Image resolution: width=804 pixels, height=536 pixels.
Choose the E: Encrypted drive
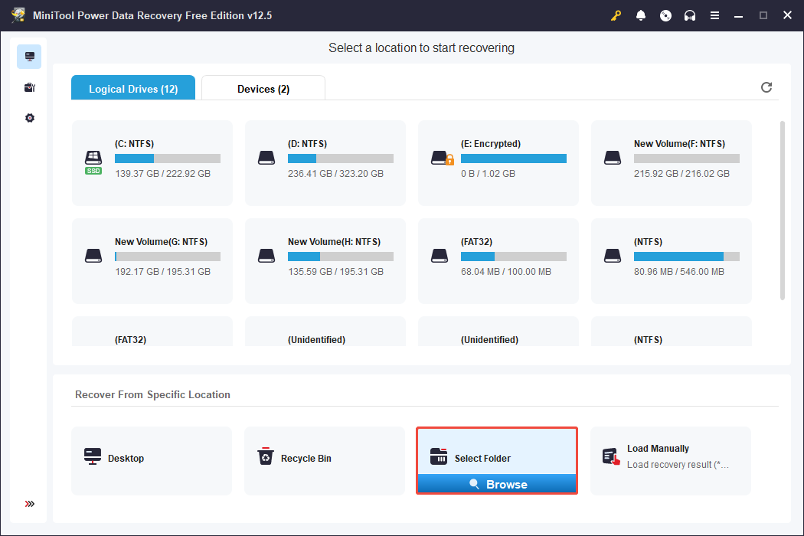[x=498, y=162]
